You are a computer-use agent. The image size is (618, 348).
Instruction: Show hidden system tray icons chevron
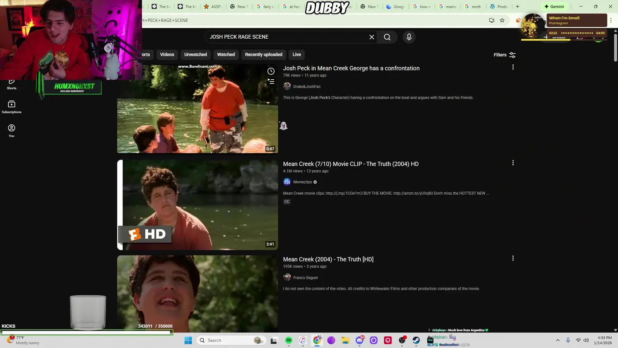[558, 340]
